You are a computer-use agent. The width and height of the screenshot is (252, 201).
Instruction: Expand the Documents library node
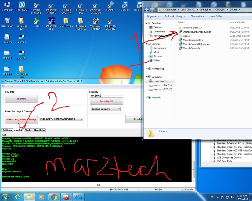pos(148,48)
